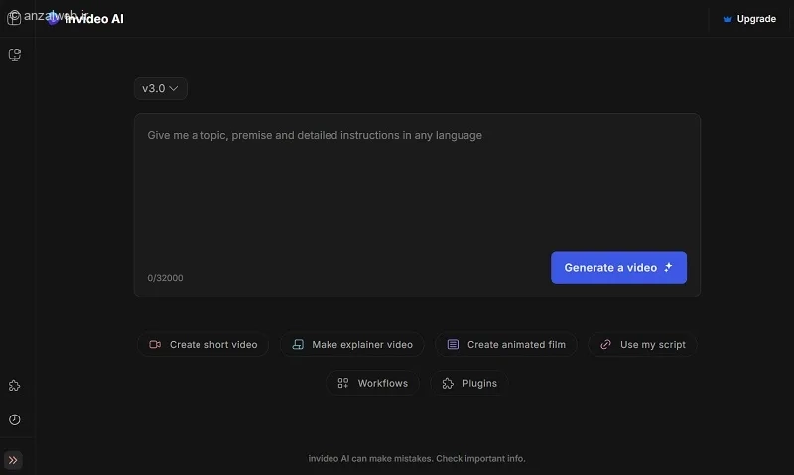Select Create animated film option

[506, 344]
